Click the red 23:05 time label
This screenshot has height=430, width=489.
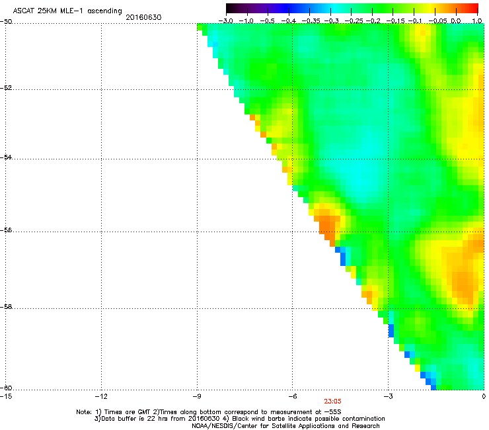coord(332,402)
